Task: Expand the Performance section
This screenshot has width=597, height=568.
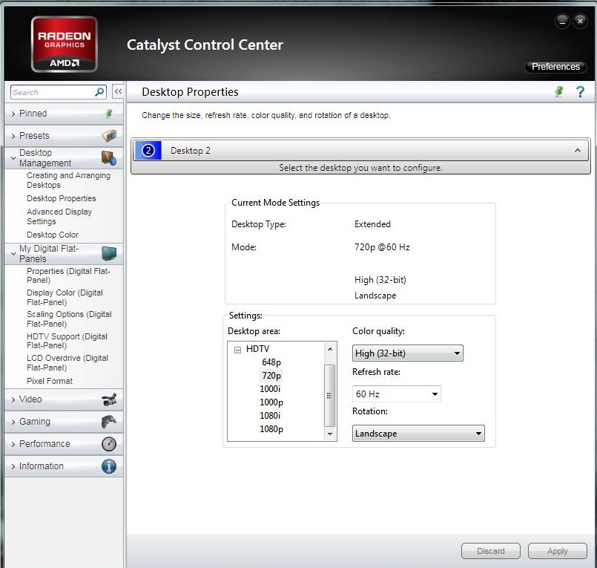Action: pos(13,444)
